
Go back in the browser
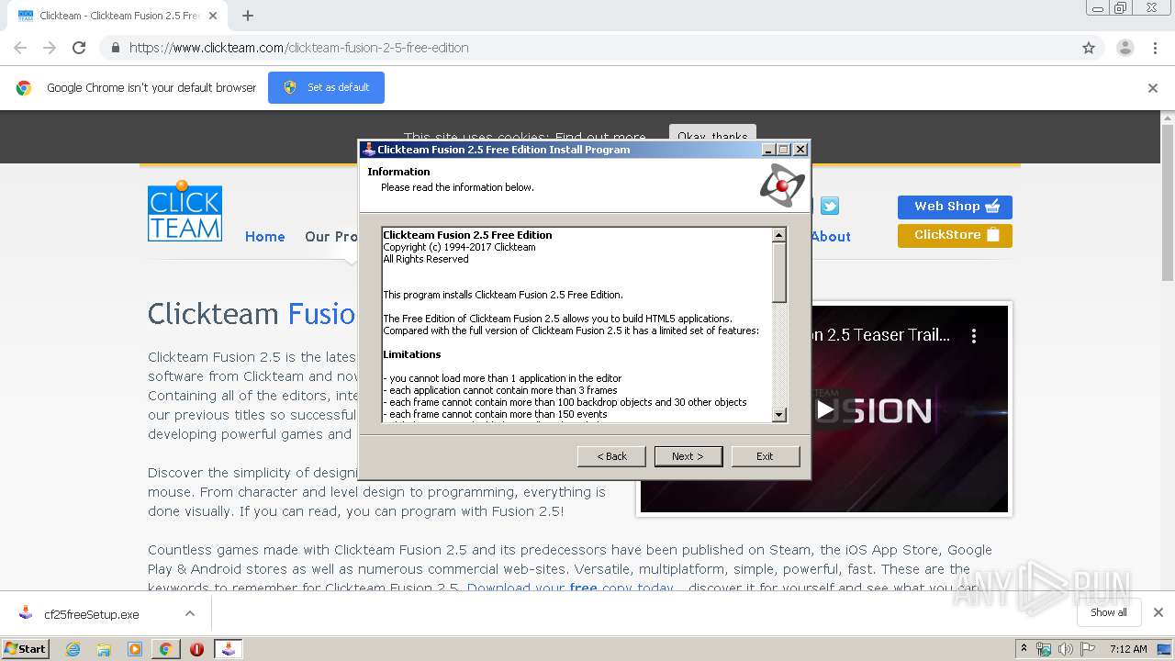click(x=20, y=48)
